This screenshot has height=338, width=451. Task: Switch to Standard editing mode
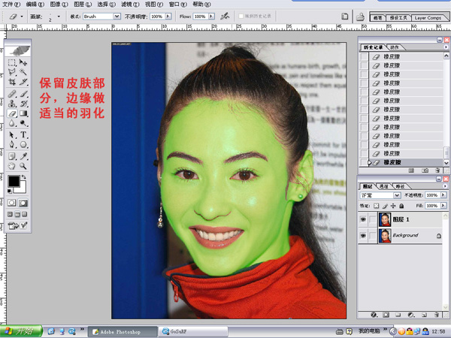click(12, 203)
